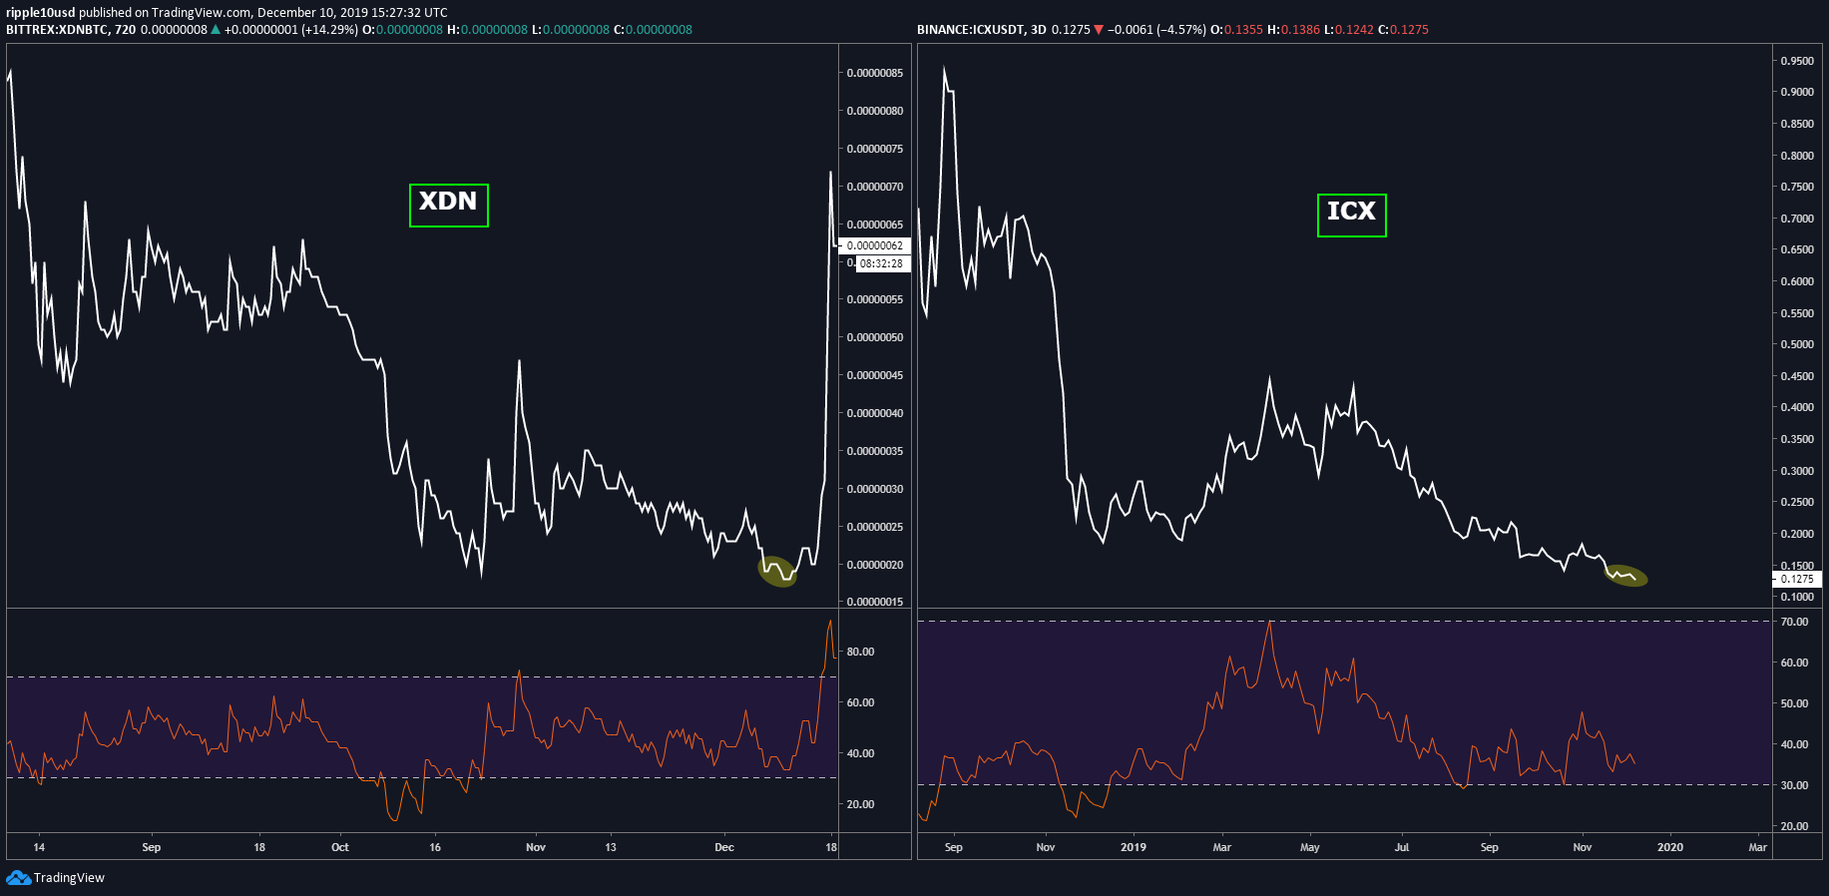Click the 2020 label on ICX time axis

point(1670,847)
